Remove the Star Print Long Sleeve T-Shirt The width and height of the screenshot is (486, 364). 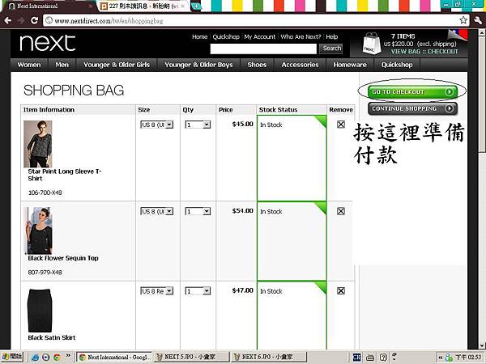(x=341, y=125)
